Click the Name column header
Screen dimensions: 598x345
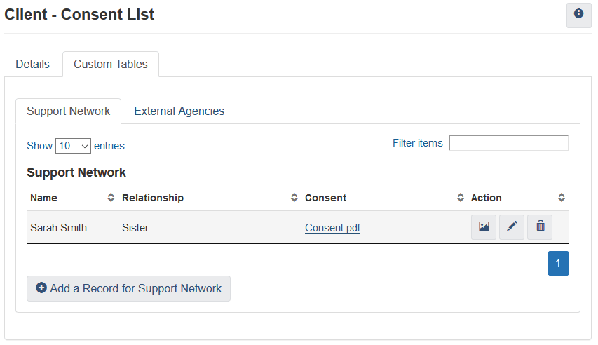[x=44, y=198]
